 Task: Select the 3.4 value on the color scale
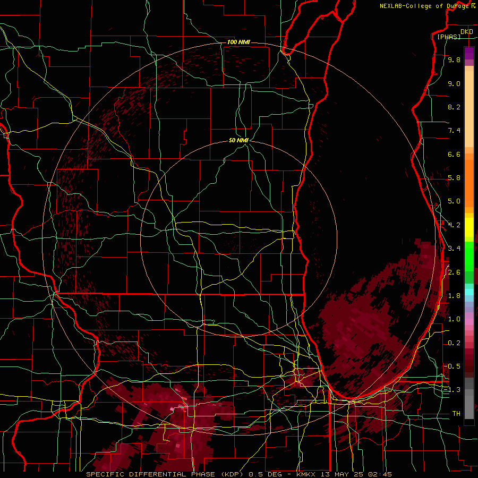pyautogui.click(x=454, y=249)
